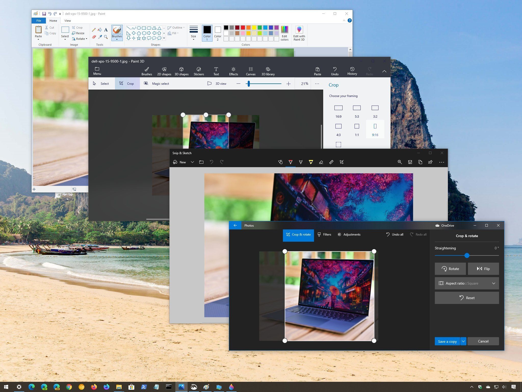
Task: Switch to Filters tab in Photos
Action: click(x=324, y=235)
